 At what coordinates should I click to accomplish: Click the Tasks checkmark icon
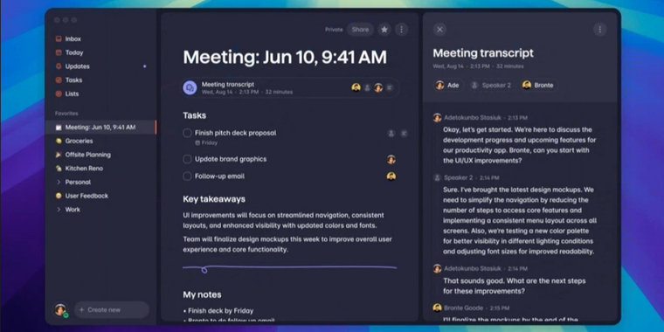pos(59,80)
